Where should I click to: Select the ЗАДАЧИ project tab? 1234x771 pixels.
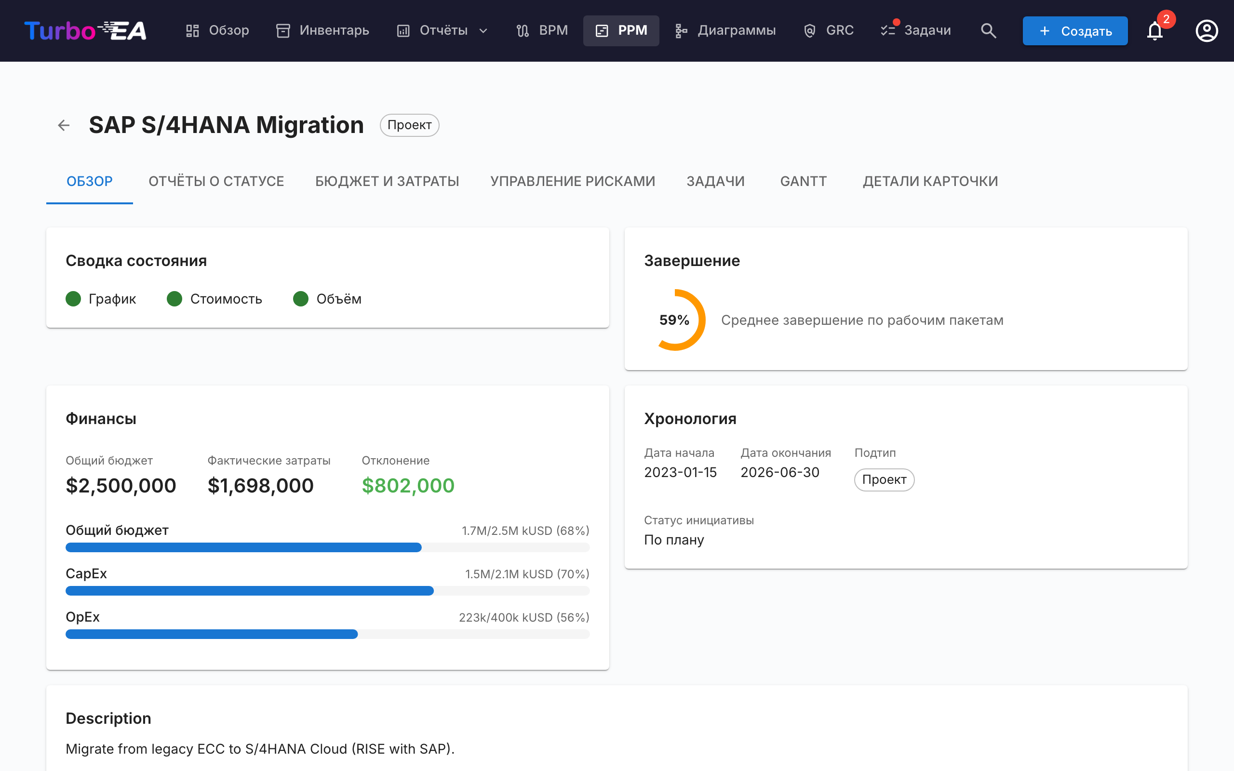point(715,181)
